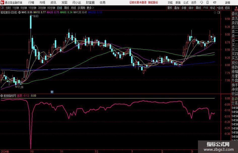
Task: Click the MA120: 8.41 label
Action: (80, 12)
